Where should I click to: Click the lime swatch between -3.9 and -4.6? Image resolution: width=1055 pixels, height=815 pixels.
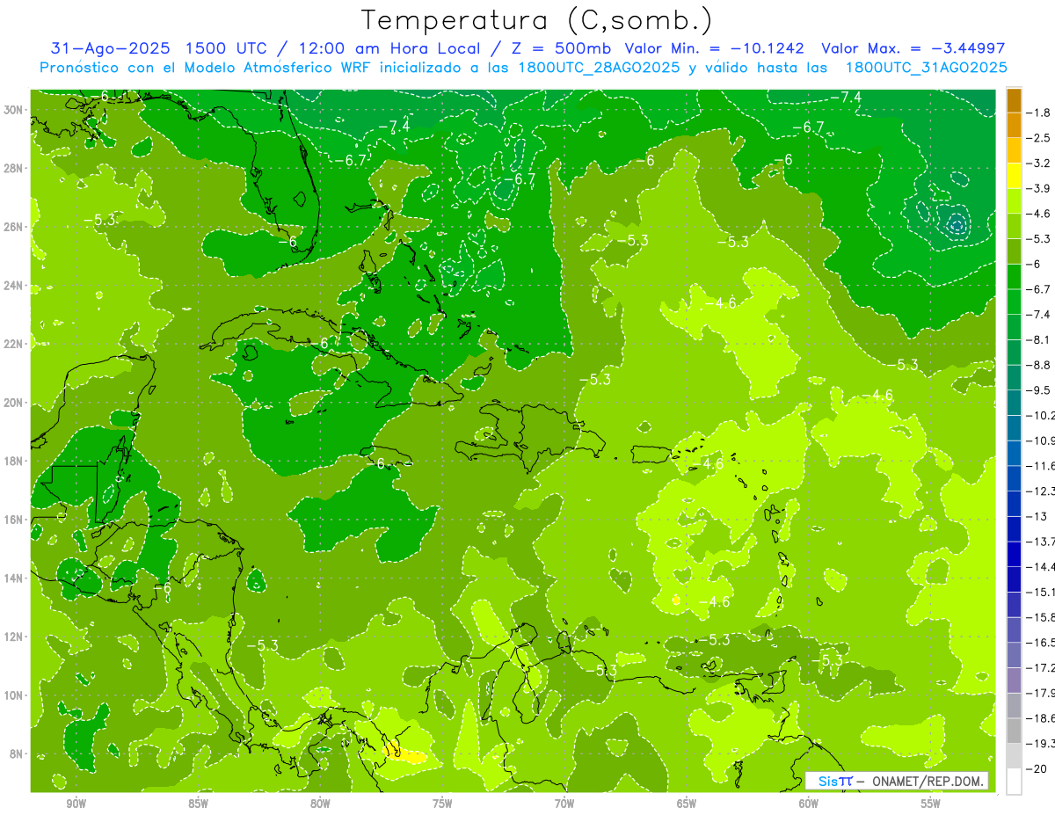[1014, 201]
